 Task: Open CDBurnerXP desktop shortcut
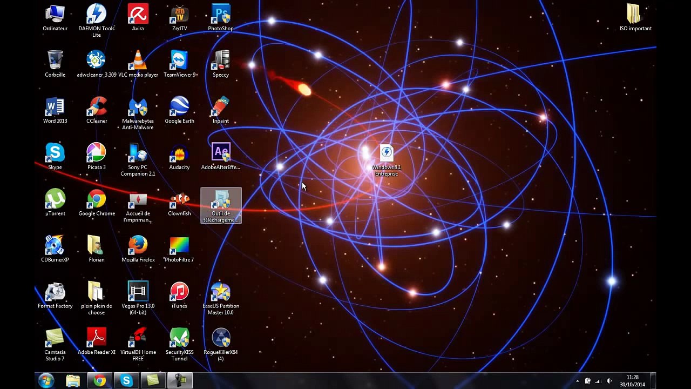pyautogui.click(x=55, y=249)
